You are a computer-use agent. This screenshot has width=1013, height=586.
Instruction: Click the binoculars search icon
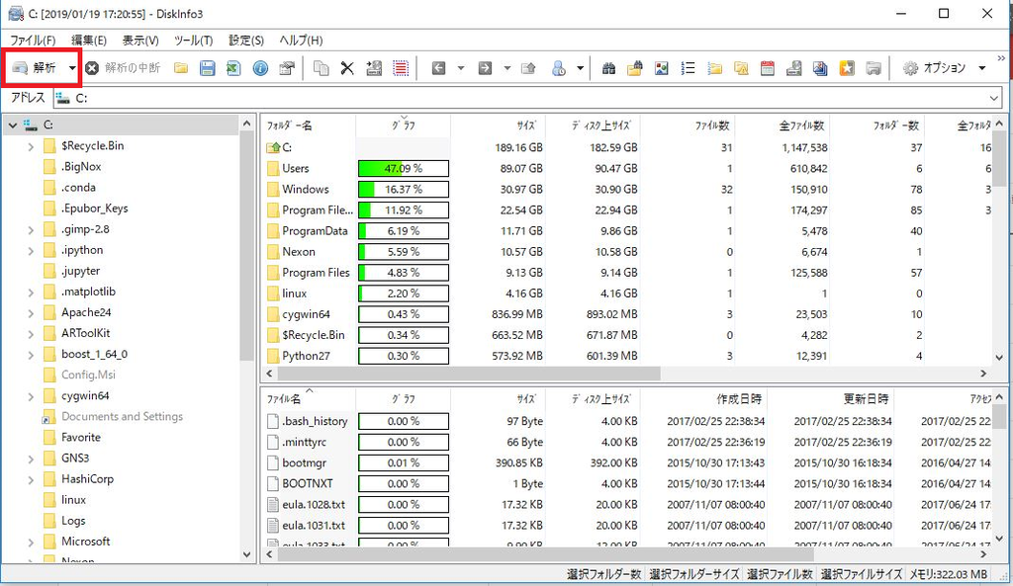click(608, 68)
